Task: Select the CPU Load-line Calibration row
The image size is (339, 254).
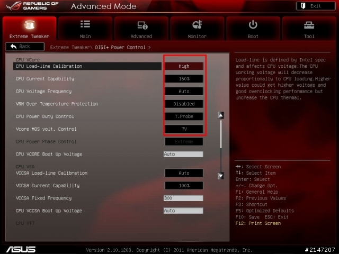Action: (x=87, y=66)
